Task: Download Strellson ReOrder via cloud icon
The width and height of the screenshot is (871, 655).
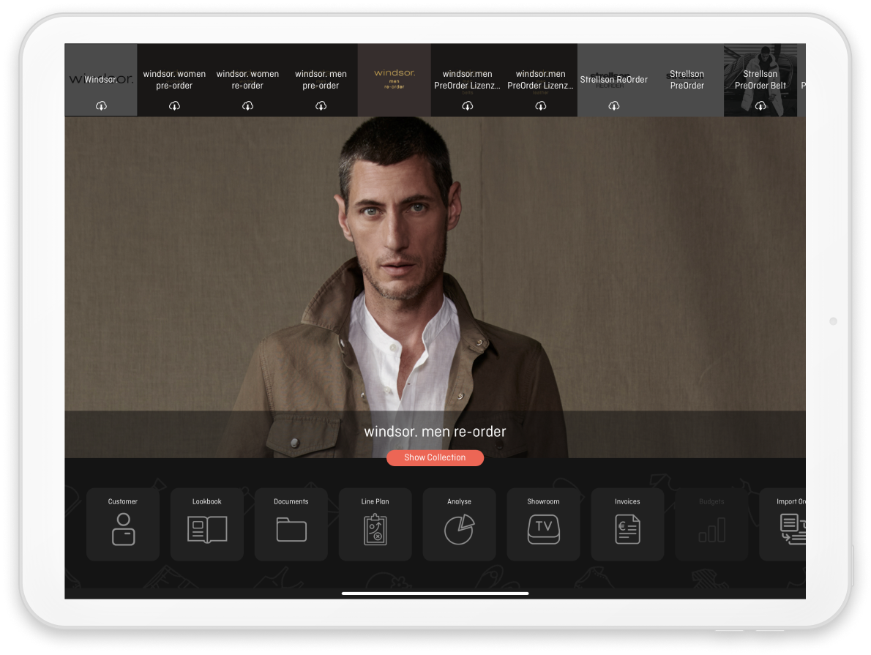Action: tap(614, 105)
